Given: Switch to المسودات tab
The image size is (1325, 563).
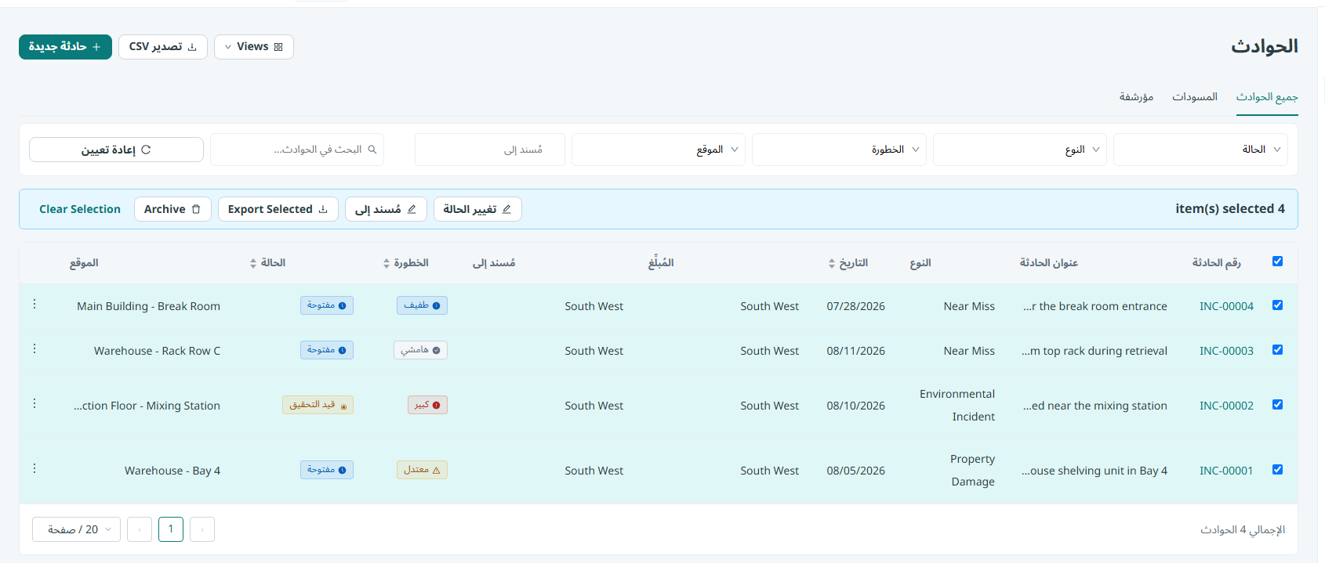Looking at the screenshot, I should point(1195,97).
